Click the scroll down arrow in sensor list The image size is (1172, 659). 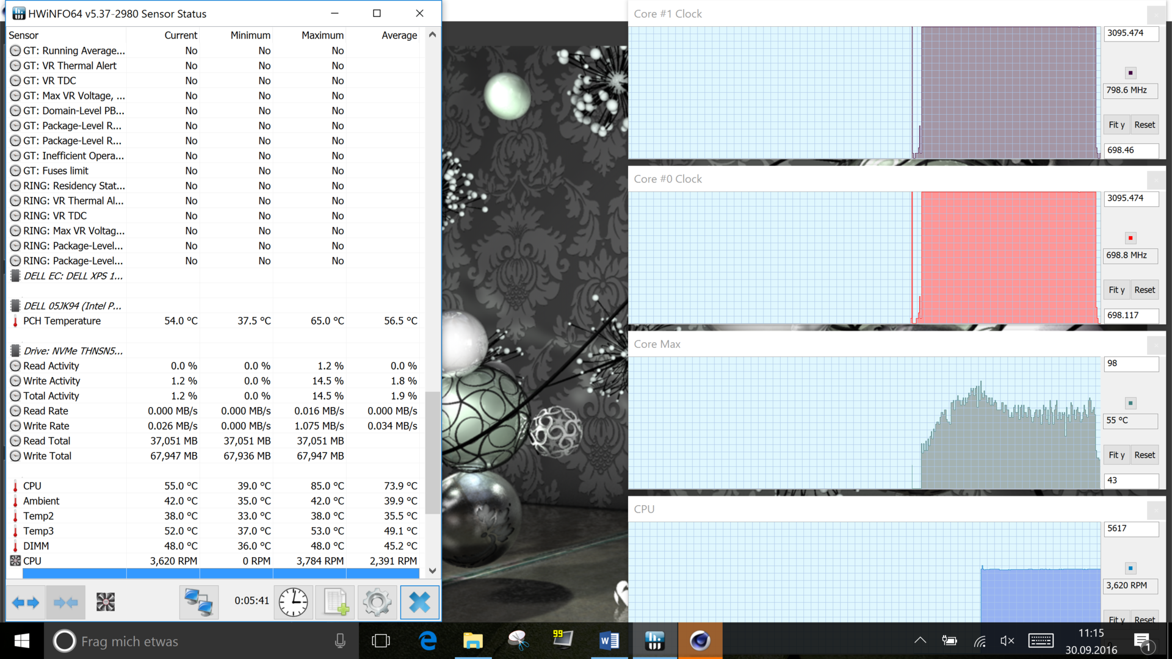point(432,571)
